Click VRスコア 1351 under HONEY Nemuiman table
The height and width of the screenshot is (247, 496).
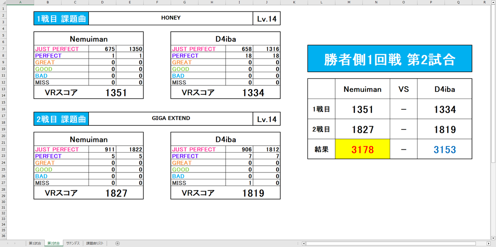click(x=116, y=92)
